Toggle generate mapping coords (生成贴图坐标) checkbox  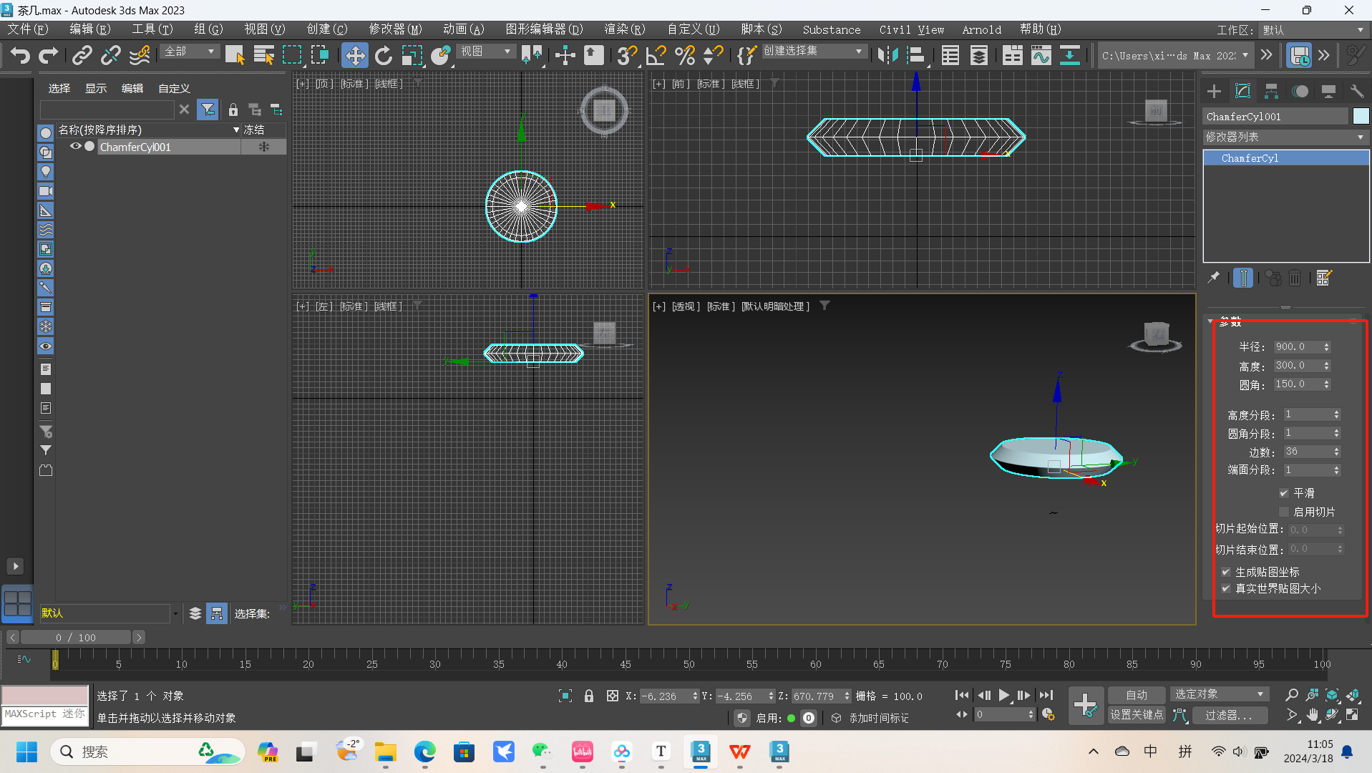pos(1226,572)
